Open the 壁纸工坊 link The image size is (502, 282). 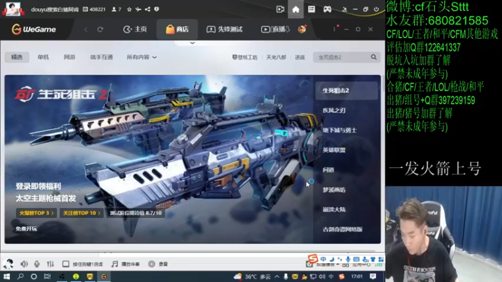(x=245, y=57)
